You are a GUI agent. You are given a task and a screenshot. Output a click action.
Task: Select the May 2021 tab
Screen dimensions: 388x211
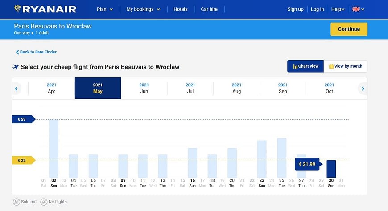[x=98, y=88]
